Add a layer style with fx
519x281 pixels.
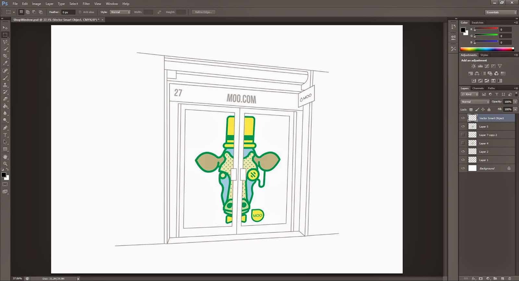(474, 278)
